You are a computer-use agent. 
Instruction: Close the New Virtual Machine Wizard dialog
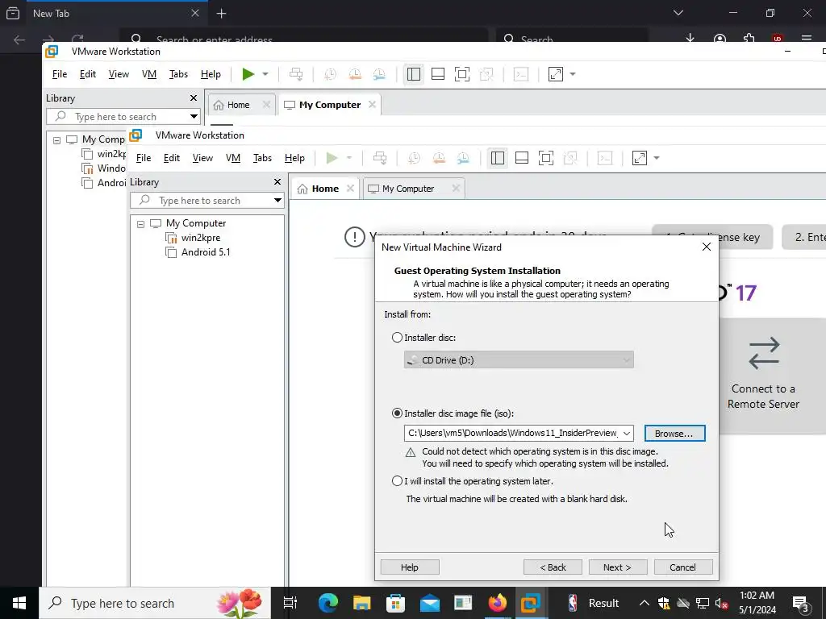(707, 247)
